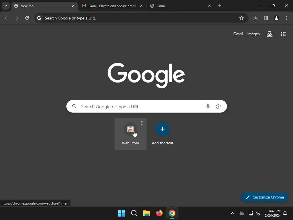This screenshot has height=220, width=293.
Task: Switch to the New Tab tab
Action: [45, 6]
